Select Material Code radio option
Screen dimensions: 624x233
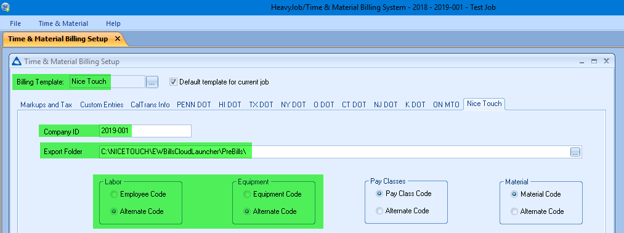click(x=514, y=194)
